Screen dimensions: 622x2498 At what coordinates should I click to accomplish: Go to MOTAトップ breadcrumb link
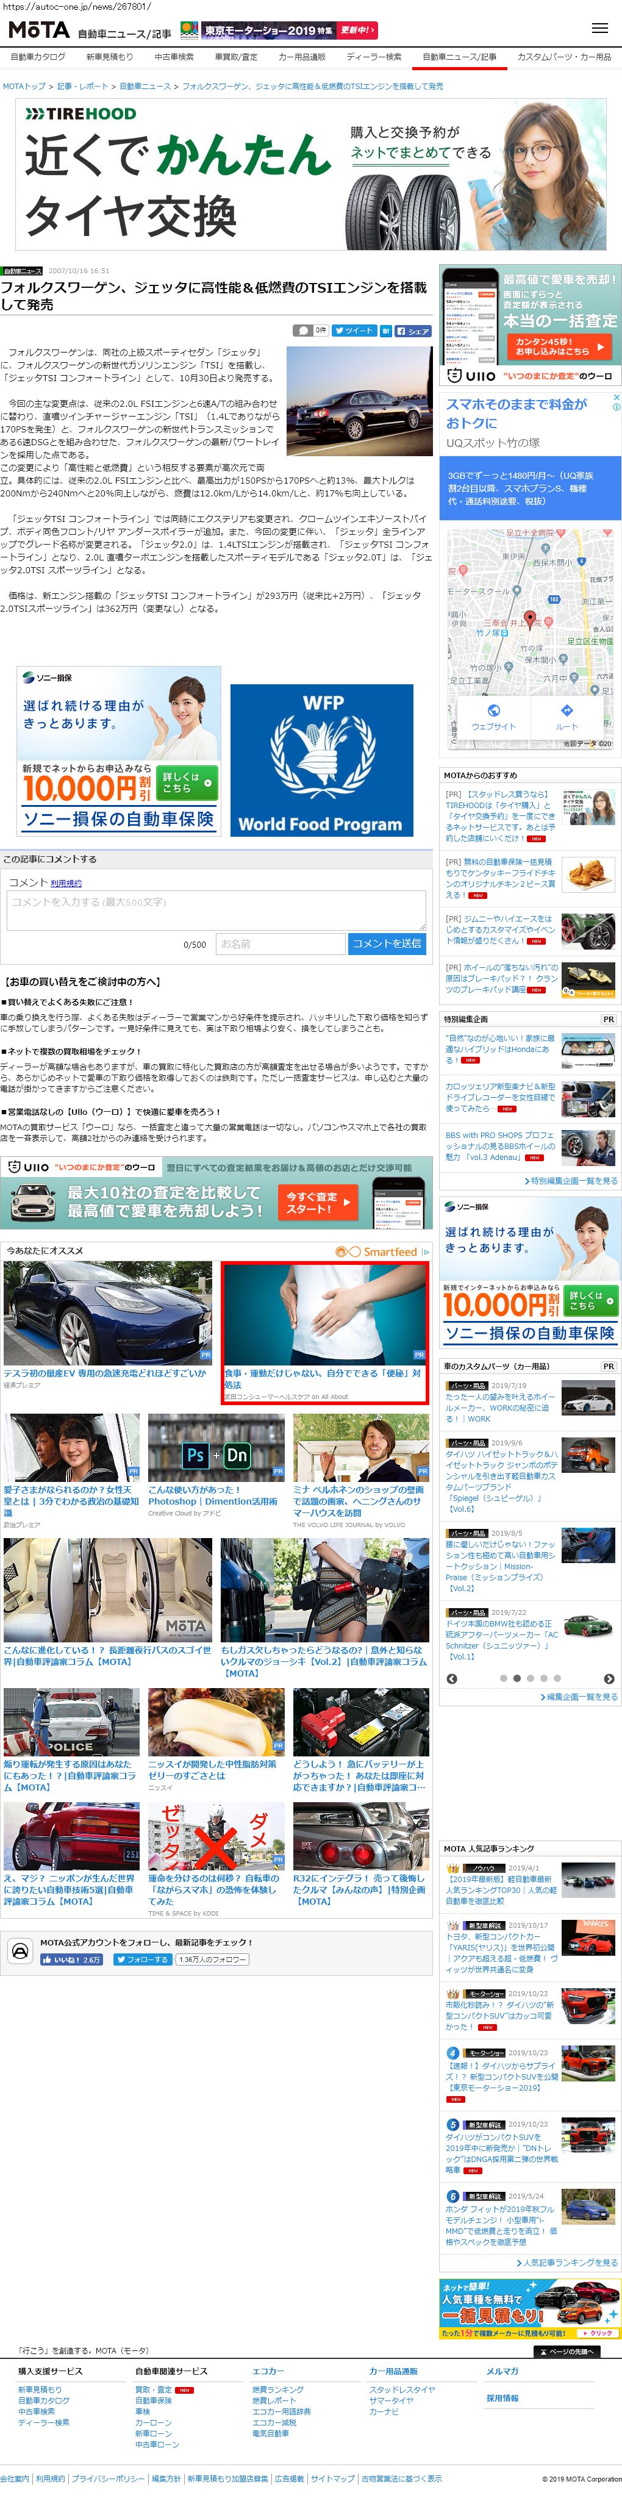point(24,87)
